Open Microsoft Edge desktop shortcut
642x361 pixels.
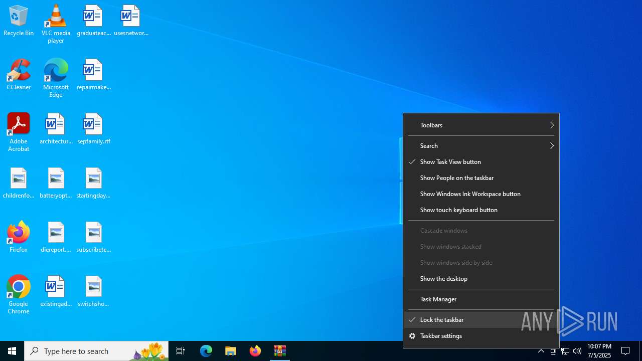(56, 78)
